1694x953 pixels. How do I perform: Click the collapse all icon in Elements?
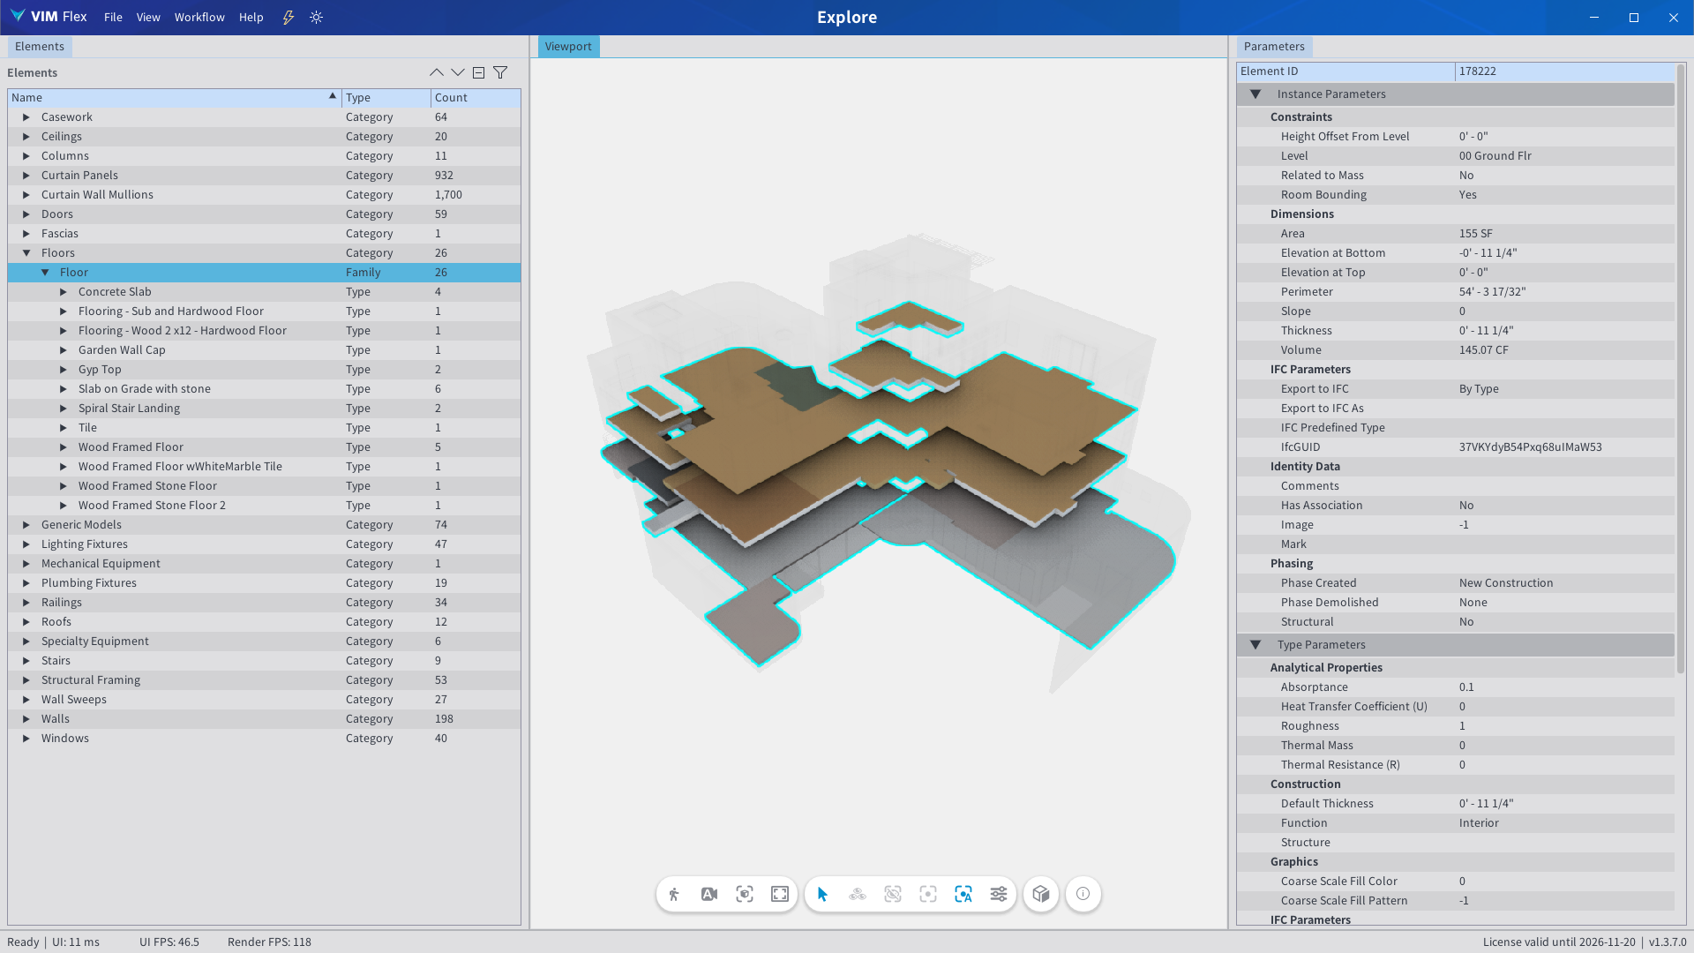click(478, 72)
